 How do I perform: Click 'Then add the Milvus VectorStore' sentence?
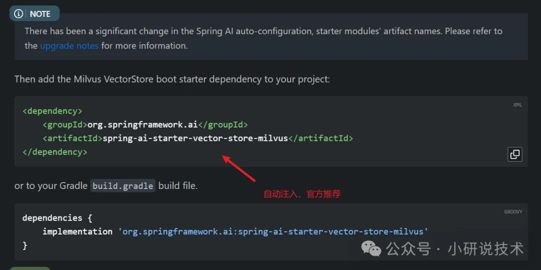click(172, 79)
